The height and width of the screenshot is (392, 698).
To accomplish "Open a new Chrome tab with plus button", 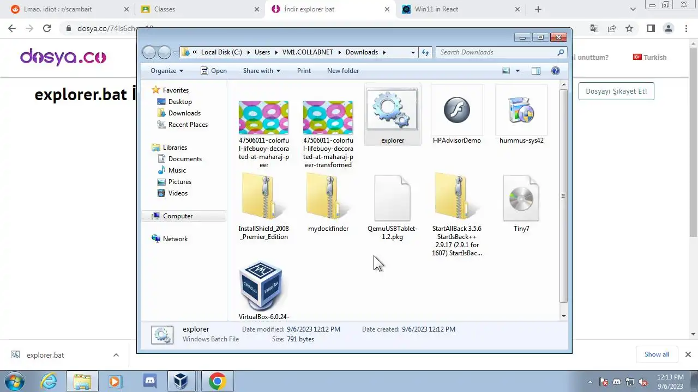I will click(x=538, y=9).
